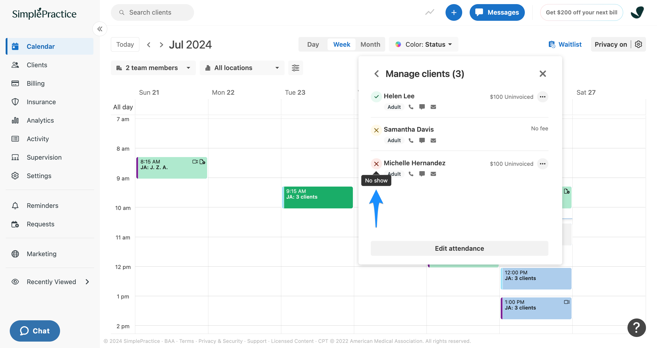Call Michelle Hernandez via phone icon
657x348 pixels.
411,174
